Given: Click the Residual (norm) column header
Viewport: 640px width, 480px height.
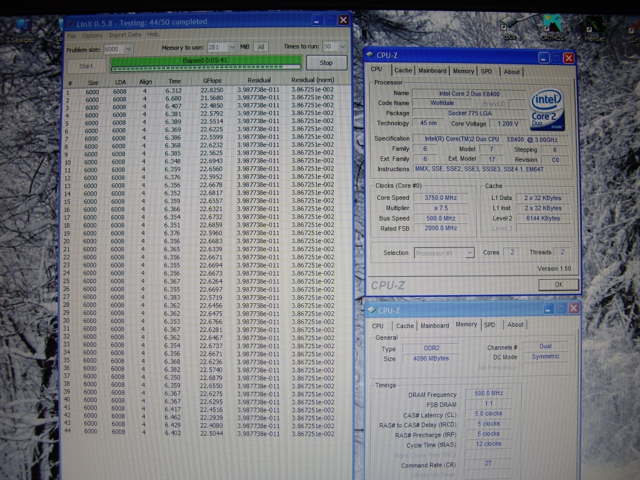Looking at the screenshot, I should 312,80.
